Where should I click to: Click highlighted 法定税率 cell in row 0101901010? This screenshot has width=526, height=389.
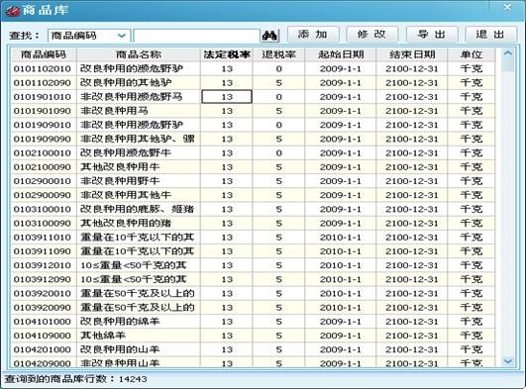(227, 97)
